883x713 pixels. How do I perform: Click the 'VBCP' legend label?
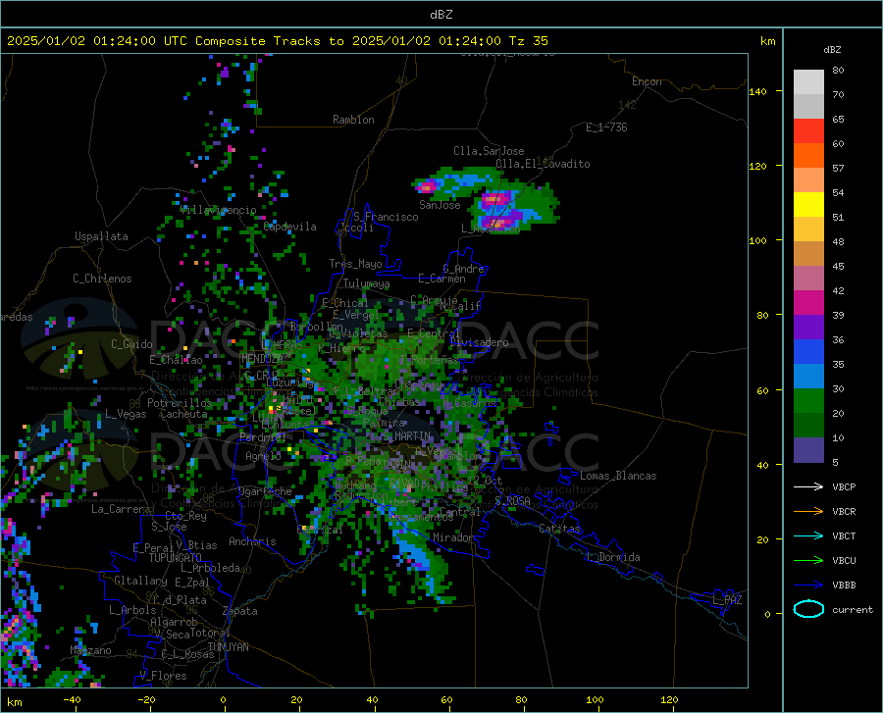(844, 486)
